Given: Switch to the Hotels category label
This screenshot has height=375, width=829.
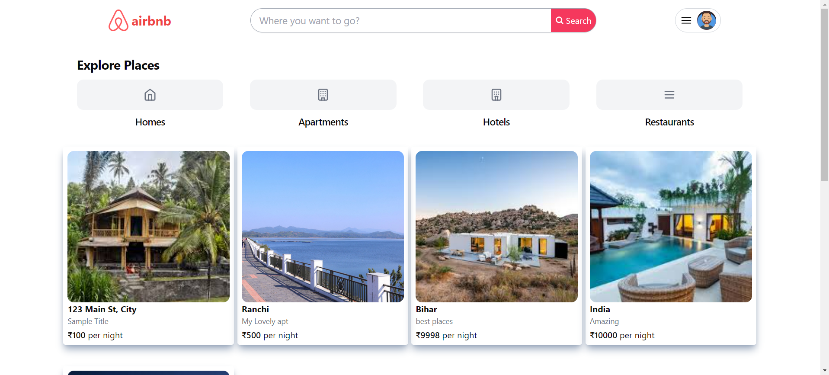Looking at the screenshot, I should pyautogui.click(x=496, y=122).
